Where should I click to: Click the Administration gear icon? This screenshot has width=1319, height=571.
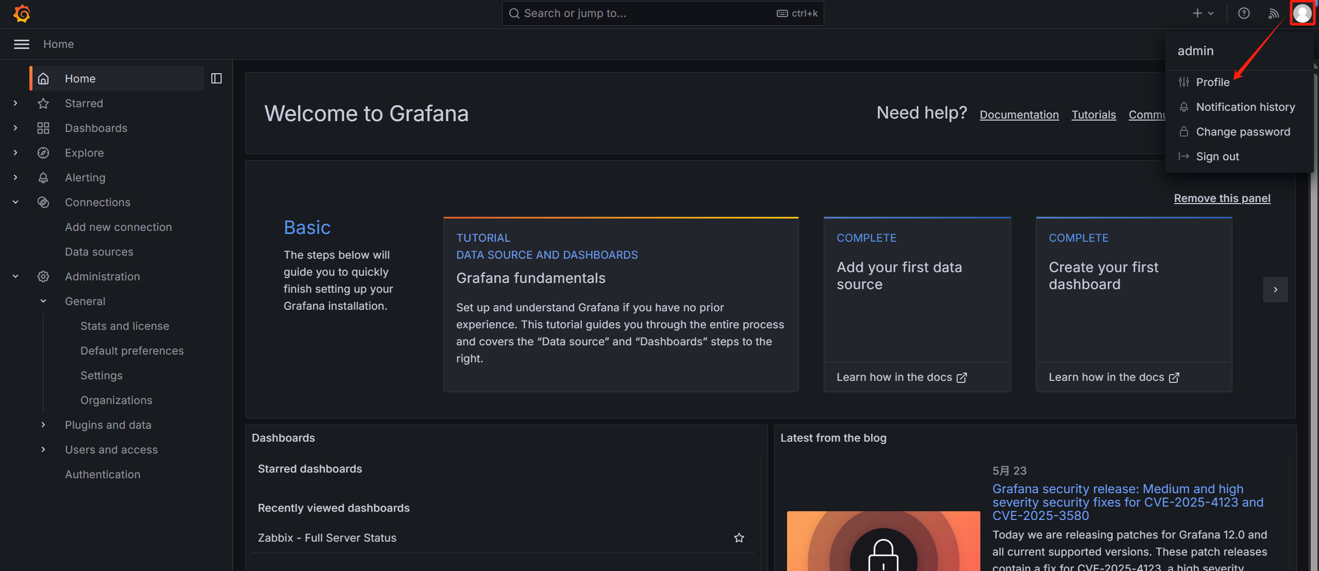(43, 276)
